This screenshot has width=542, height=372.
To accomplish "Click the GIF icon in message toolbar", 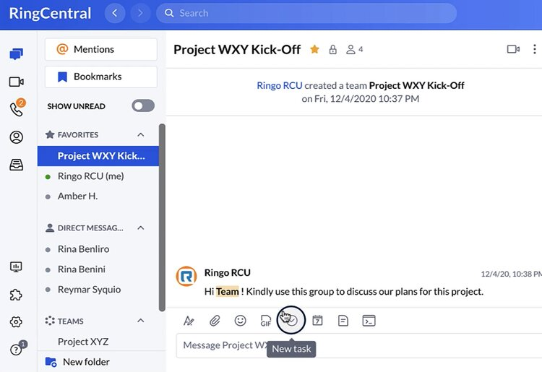I will pyautogui.click(x=266, y=321).
